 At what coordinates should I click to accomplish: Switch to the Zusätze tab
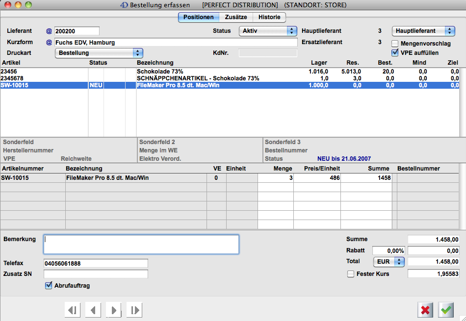[235, 17]
